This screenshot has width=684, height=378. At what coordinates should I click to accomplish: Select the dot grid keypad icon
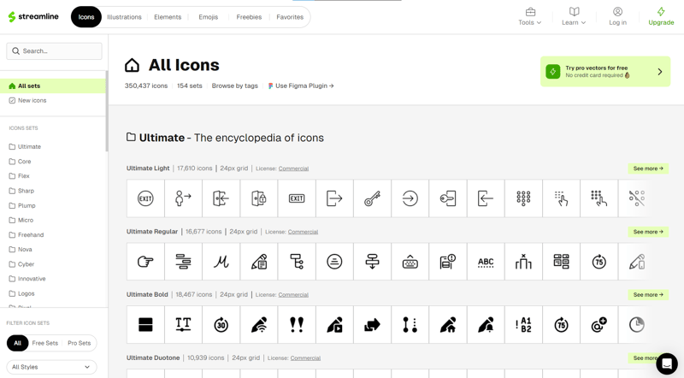coord(523,198)
